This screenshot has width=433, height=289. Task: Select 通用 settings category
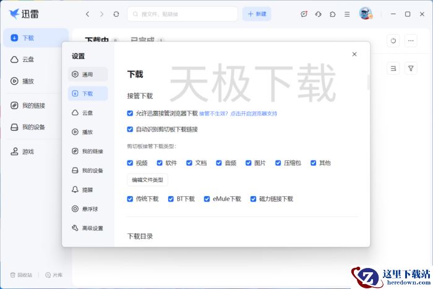point(88,74)
